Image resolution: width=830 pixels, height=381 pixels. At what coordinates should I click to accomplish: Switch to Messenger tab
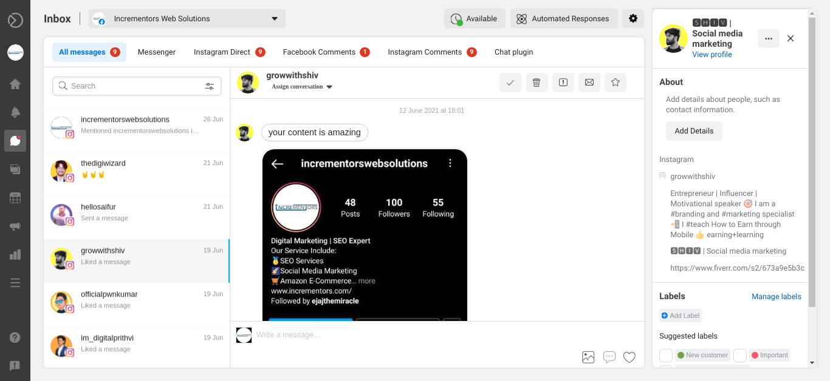(x=157, y=52)
